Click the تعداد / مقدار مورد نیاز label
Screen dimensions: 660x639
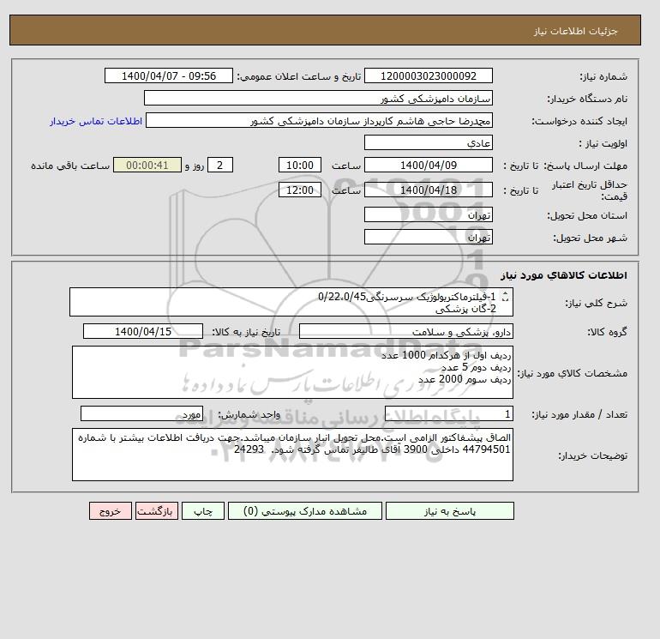(579, 415)
